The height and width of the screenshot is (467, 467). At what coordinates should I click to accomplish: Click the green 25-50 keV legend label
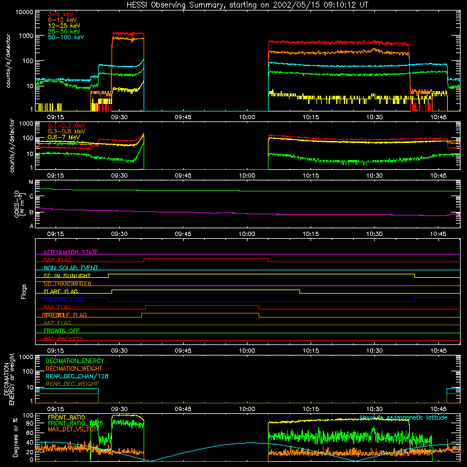[64, 32]
